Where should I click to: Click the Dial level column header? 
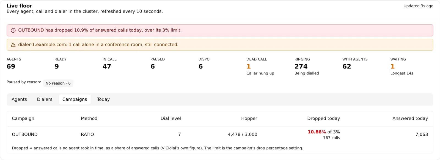(x=170, y=118)
